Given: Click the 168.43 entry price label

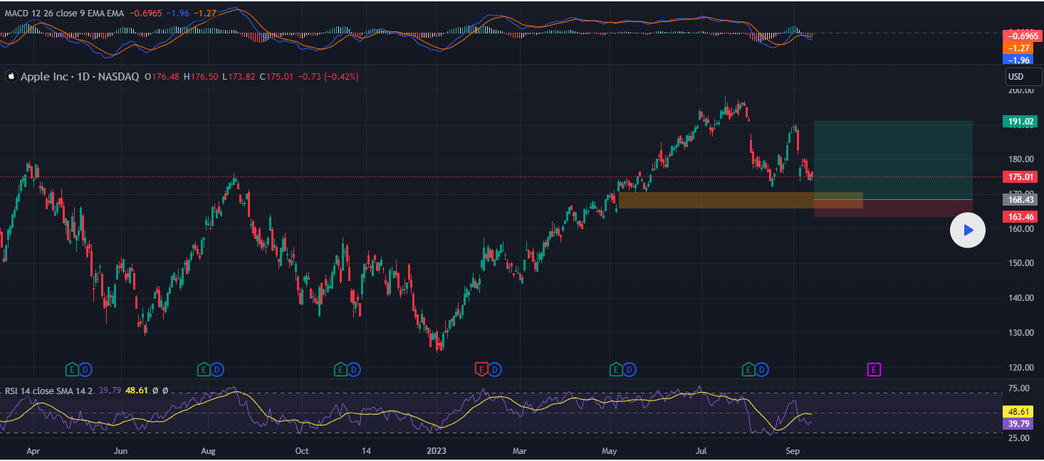Looking at the screenshot, I should click(1020, 200).
